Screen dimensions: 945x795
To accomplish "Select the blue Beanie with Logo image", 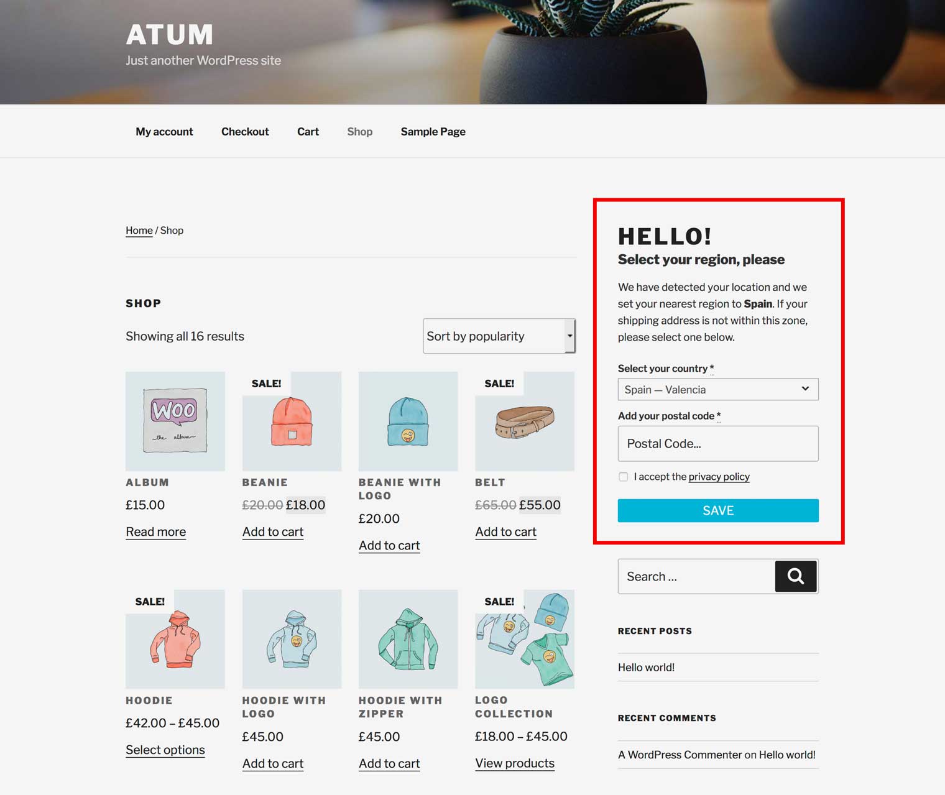I will 408,421.
